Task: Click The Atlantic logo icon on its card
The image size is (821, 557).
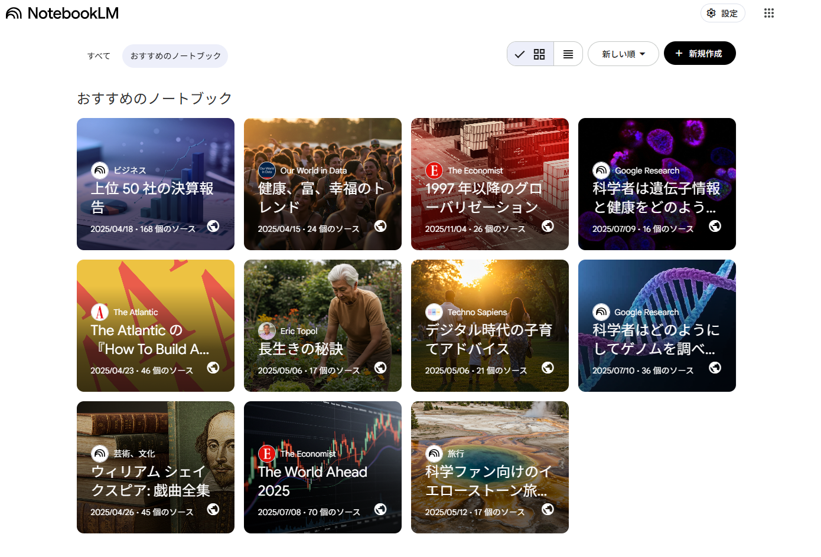Action: point(100,312)
